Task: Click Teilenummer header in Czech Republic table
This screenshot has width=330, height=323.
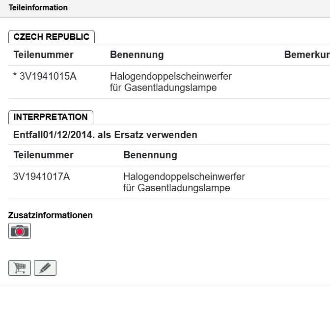Action: tap(43, 55)
